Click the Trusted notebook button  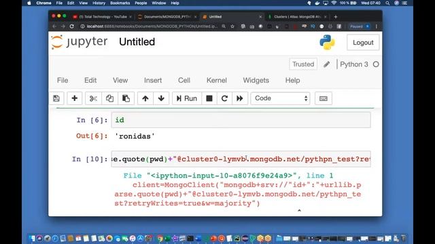(303, 64)
